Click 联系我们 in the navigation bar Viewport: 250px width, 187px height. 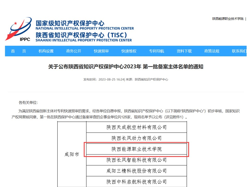(x=239, y=51)
